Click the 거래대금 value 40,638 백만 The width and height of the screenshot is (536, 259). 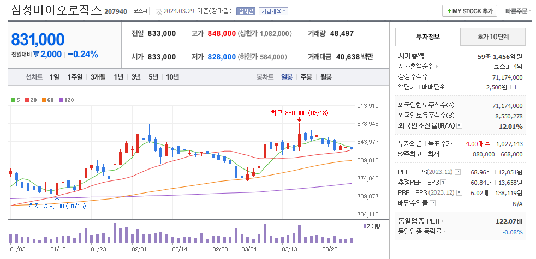(354, 57)
